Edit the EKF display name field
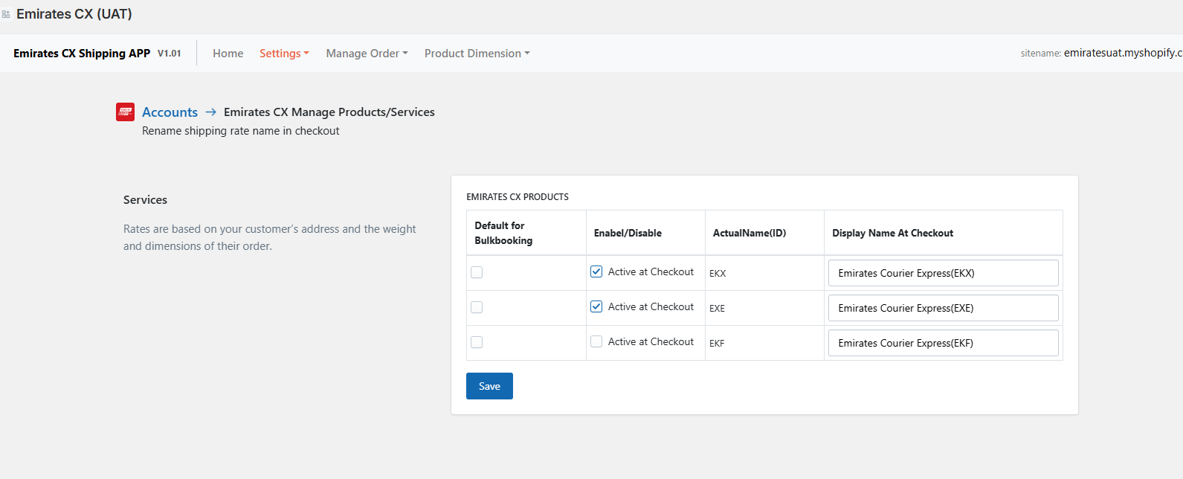 (943, 343)
